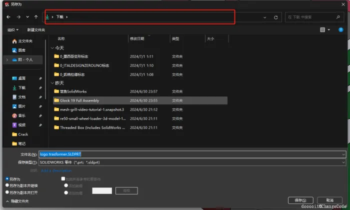This screenshot has height=210, width=350.
Task: Toggle the include referenced components checkbox
Action: click(63, 178)
